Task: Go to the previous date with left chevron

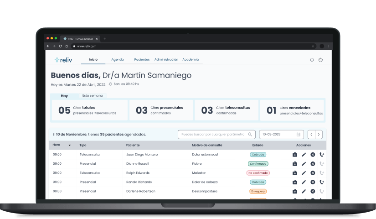Action: click(311, 135)
